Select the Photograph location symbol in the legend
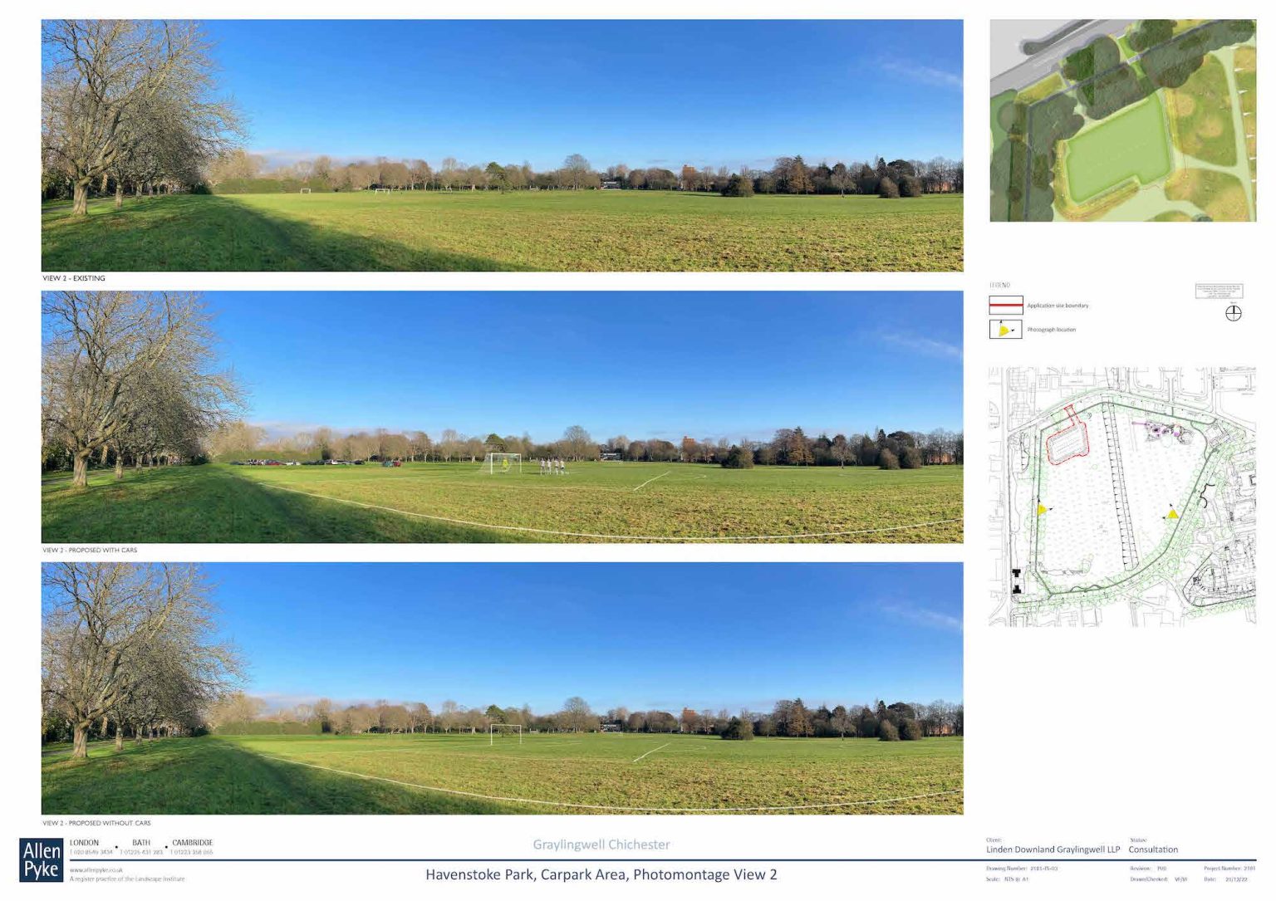Screen dimensions: 1276x901 tap(1006, 329)
